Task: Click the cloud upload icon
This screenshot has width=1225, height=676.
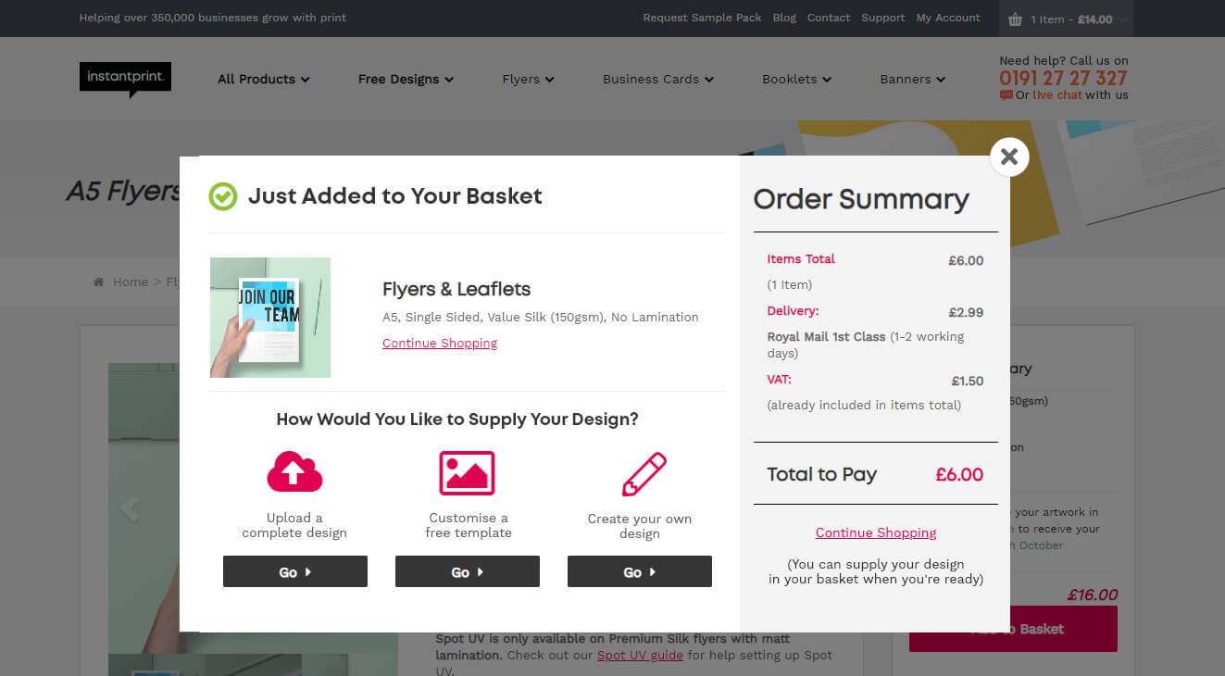Action: pyautogui.click(x=294, y=472)
